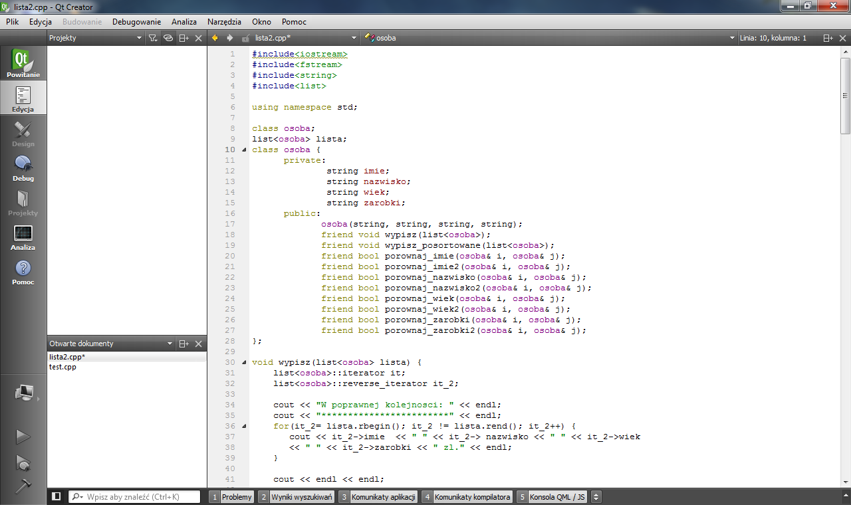Open the osoba symbol dropdown
The height and width of the screenshot is (505, 851).
[732, 38]
